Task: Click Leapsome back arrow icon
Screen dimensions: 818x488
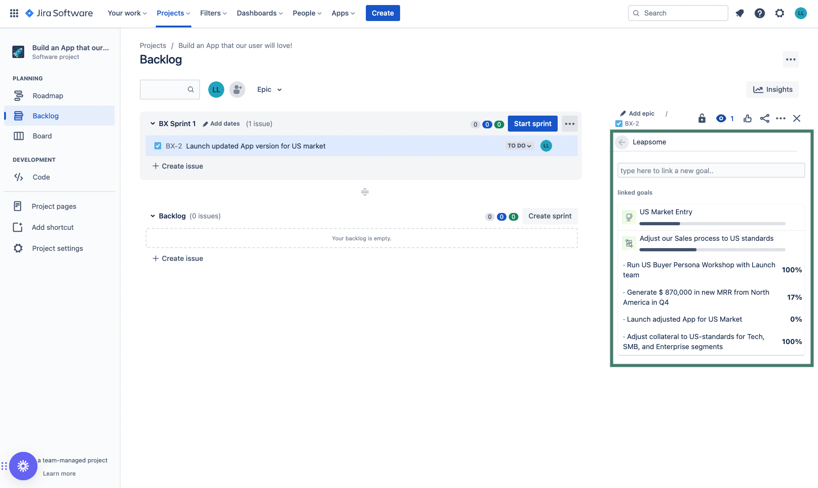Action: pyautogui.click(x=622, y=142)
